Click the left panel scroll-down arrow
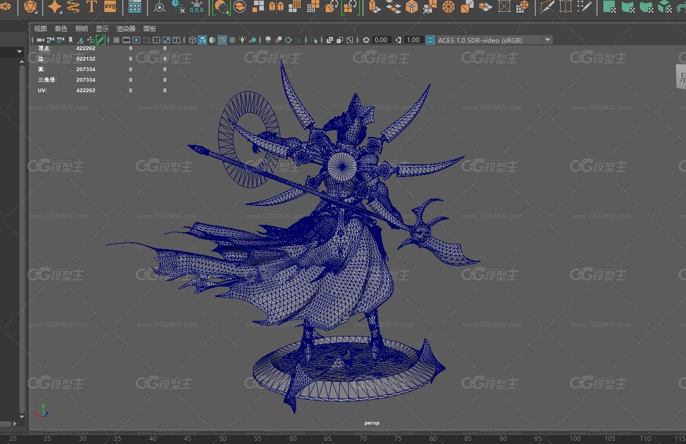The image size is (686, 444). [22, 417]
